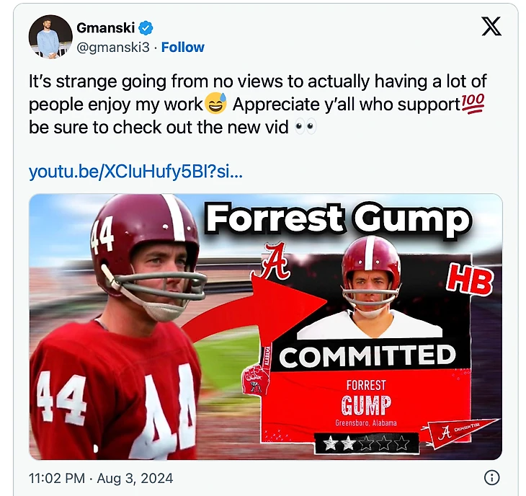Click the two-star rating bar in thumbnail
This screenshot has width=526, height=496.
tap(366, 443)
